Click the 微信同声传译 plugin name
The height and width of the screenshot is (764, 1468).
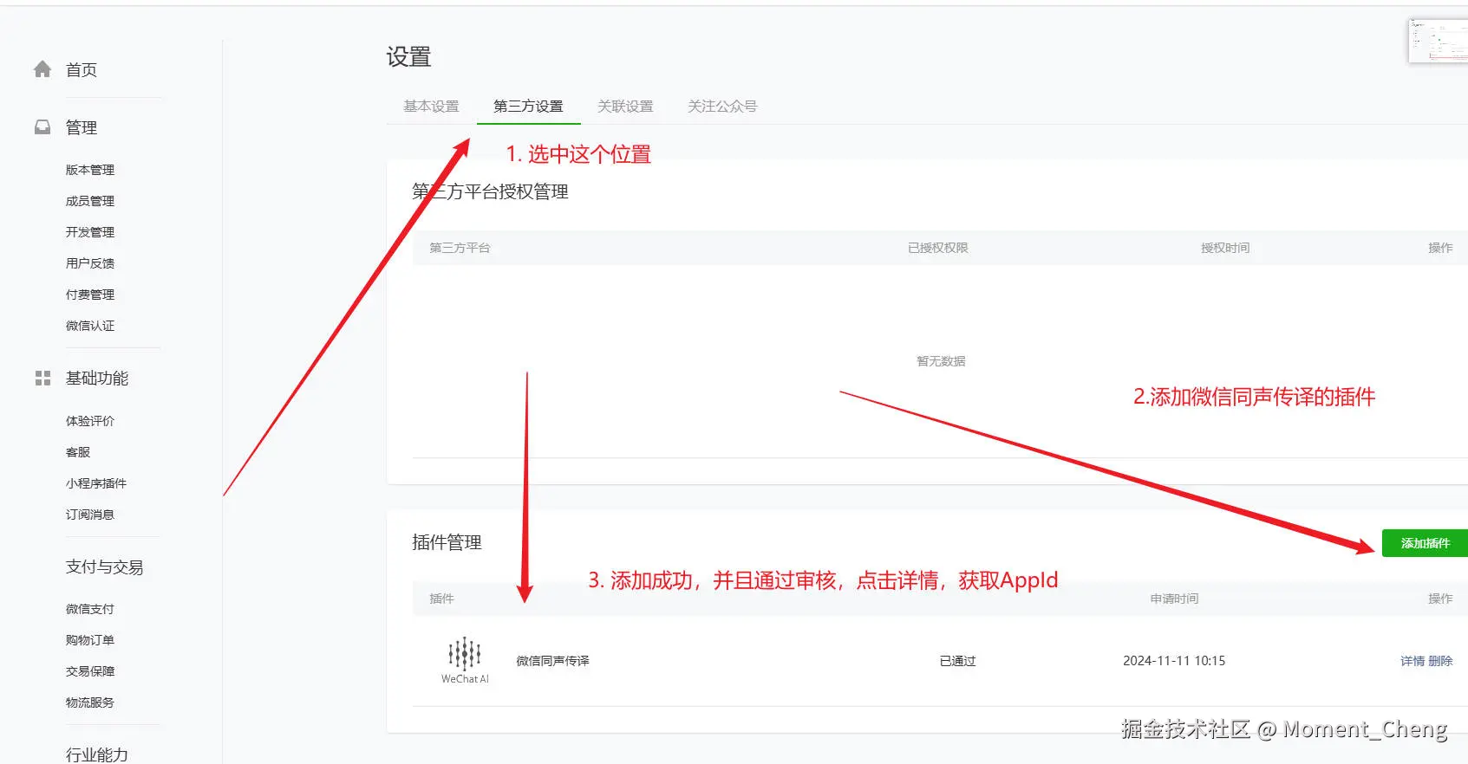click(553, 661)
